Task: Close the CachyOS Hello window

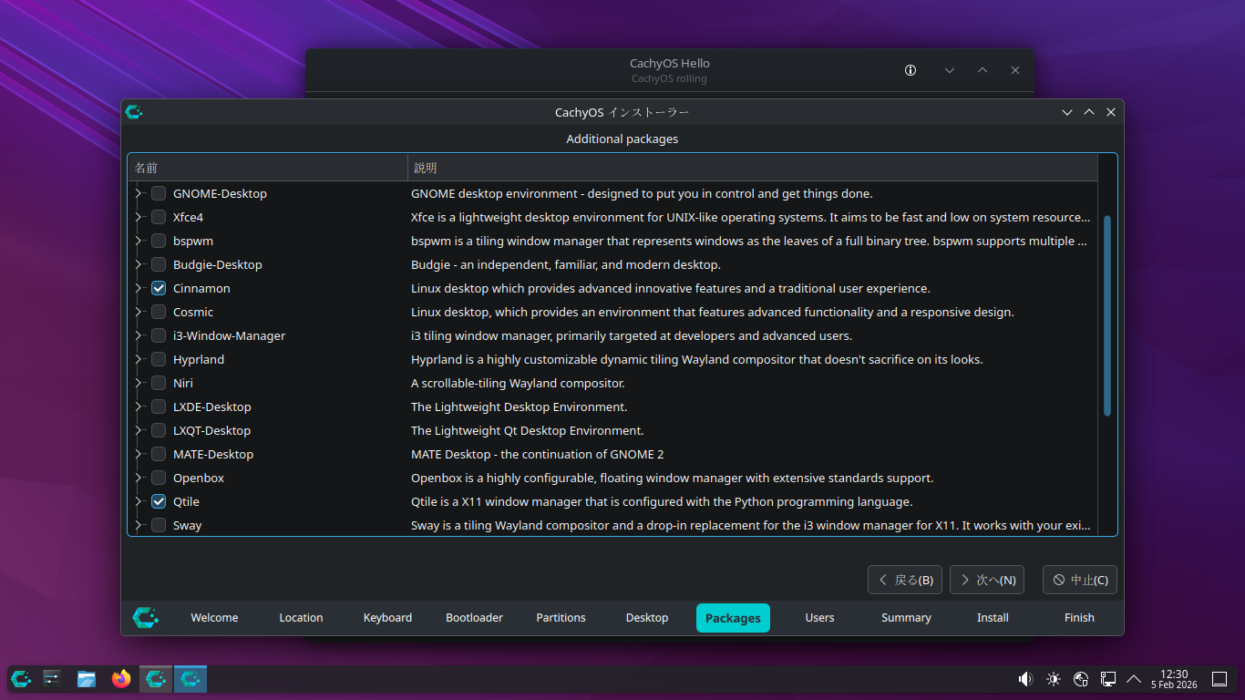Action: 1015,70
